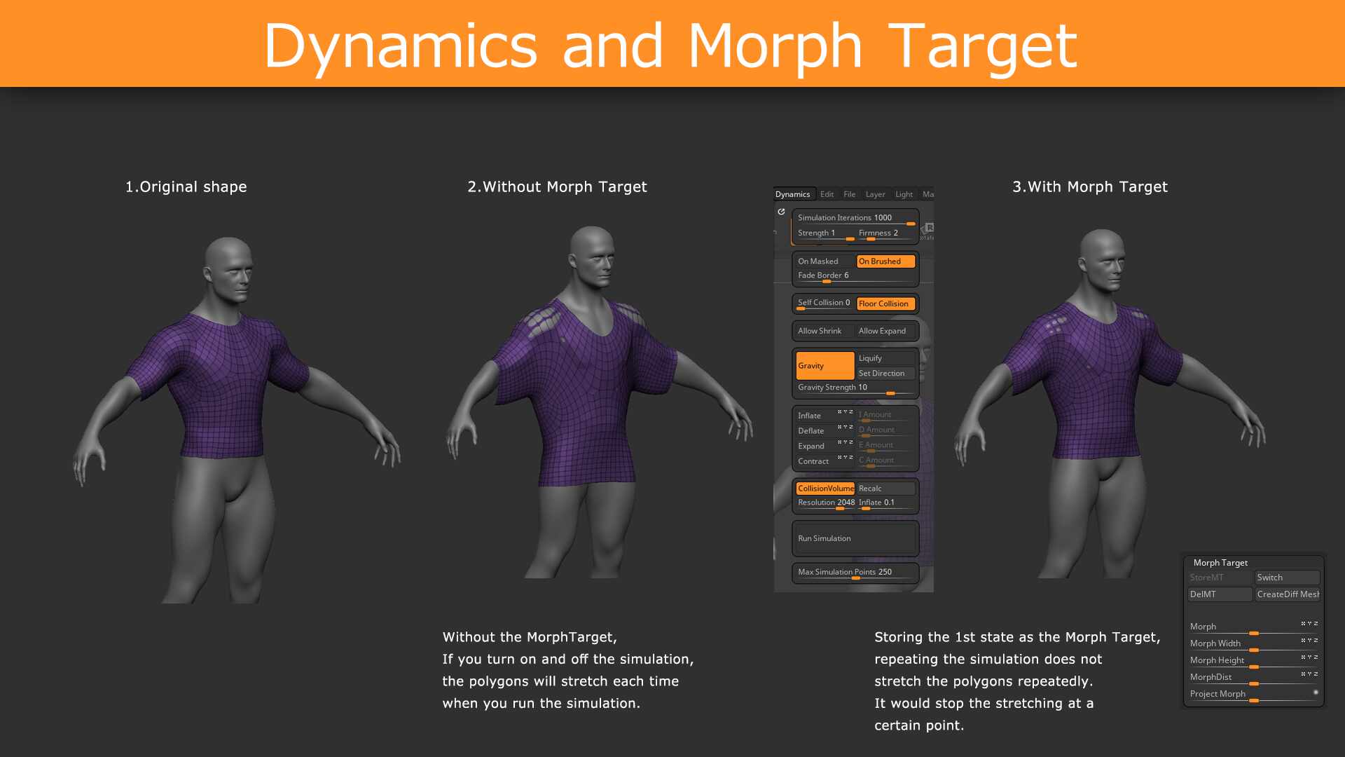Click XYZ axis icon on Morph Width
1345x757 pixels.
[1309, 641]
